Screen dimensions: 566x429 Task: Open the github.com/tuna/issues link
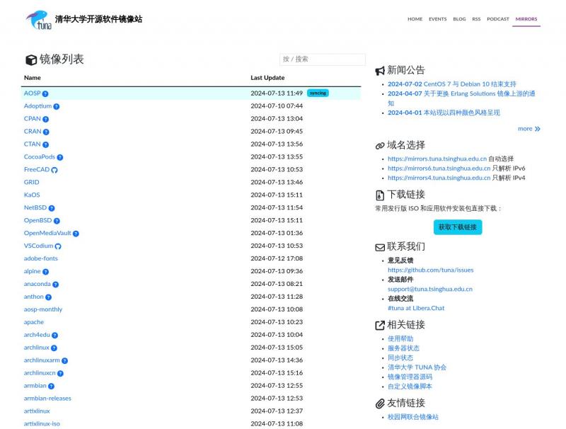(430, 270)
